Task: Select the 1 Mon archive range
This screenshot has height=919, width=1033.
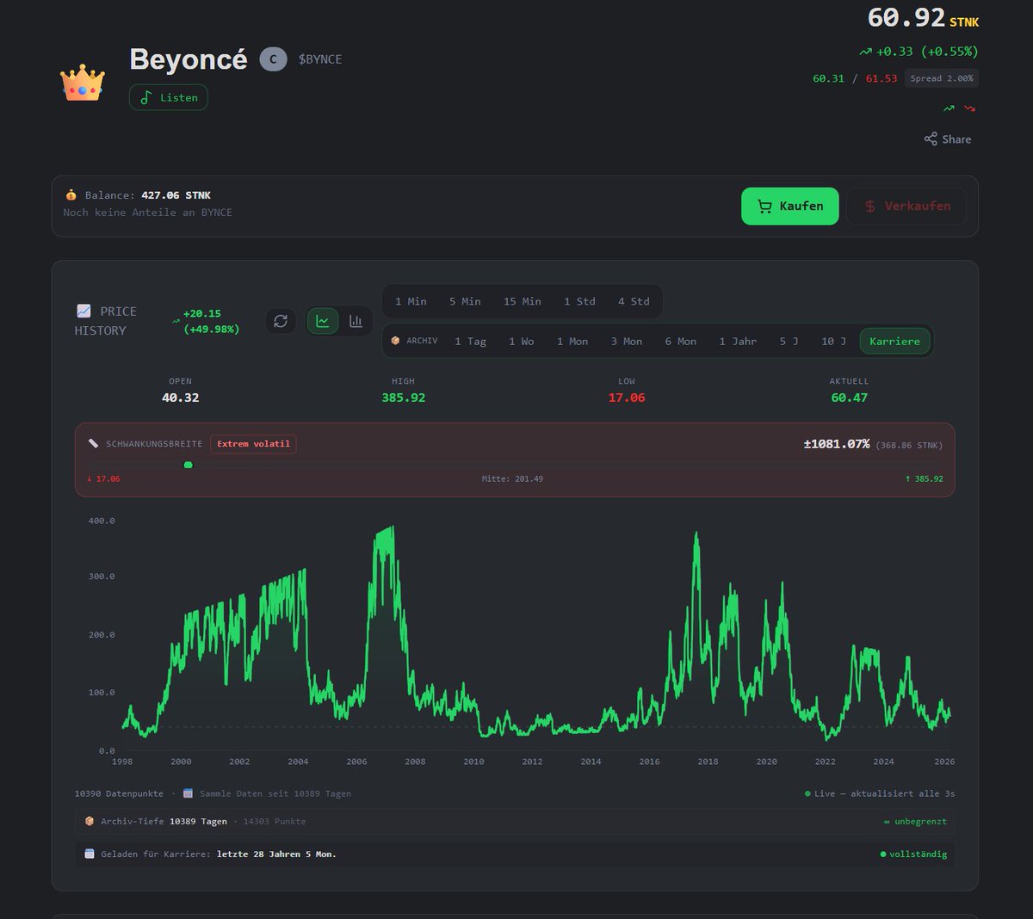Action: [x=572, y=341]
